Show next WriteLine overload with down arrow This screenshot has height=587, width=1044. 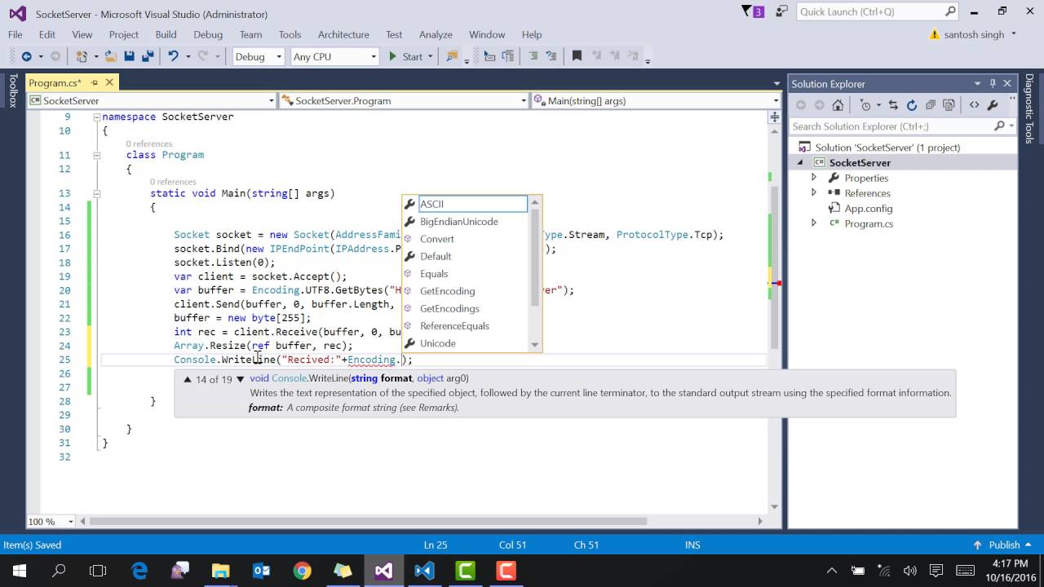tap(241, 379)
